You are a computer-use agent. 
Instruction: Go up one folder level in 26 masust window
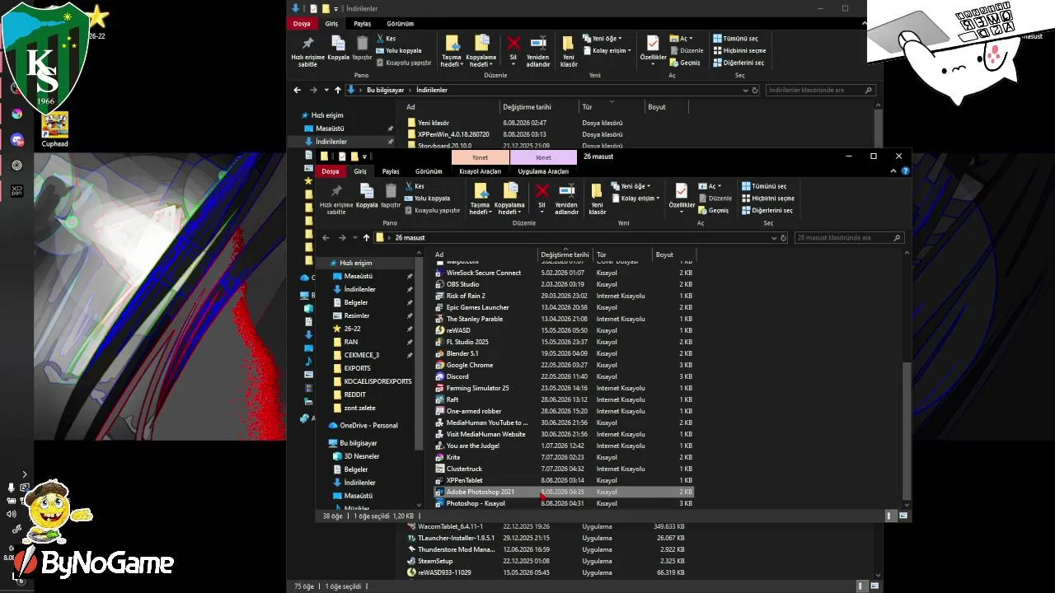point(366,238)
